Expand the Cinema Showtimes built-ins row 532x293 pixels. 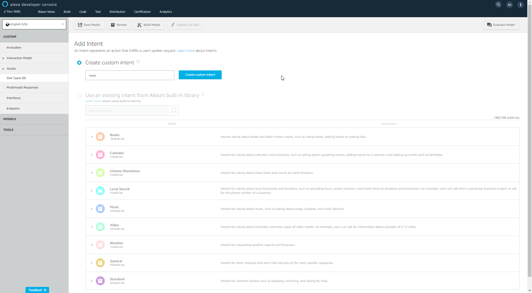coord(92,173)
